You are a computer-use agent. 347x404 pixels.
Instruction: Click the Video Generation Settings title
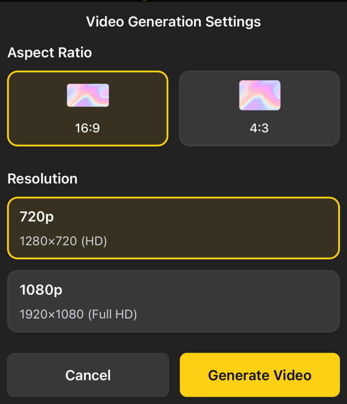pyautogui.click(x=174, y=22)
